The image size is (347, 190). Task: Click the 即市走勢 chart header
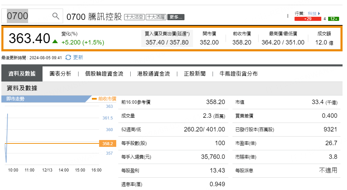click(47, 99)
